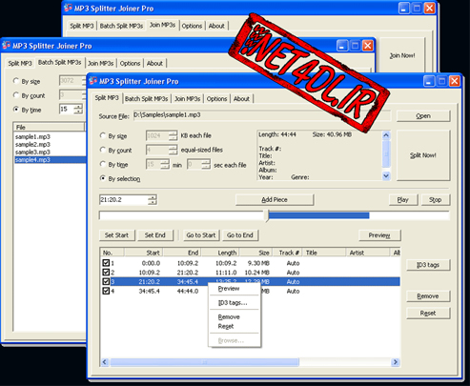Click the Remove button on right side
The height and width of the screenshot is (386, 470).
[x=428, y=296]
